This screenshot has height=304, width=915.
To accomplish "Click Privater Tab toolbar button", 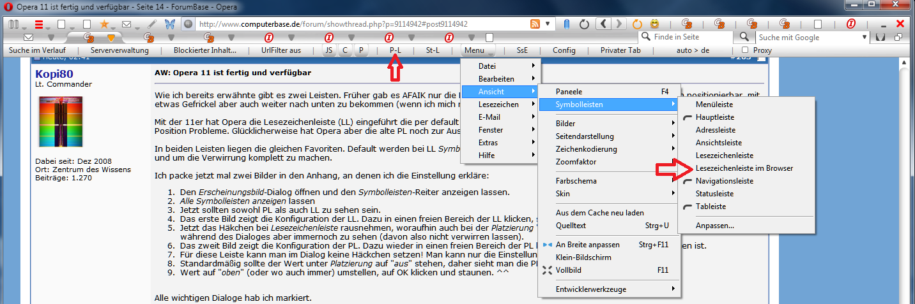I will click(x=621, y=50).
